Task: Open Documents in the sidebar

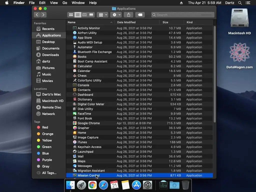Action: (49, 48)
